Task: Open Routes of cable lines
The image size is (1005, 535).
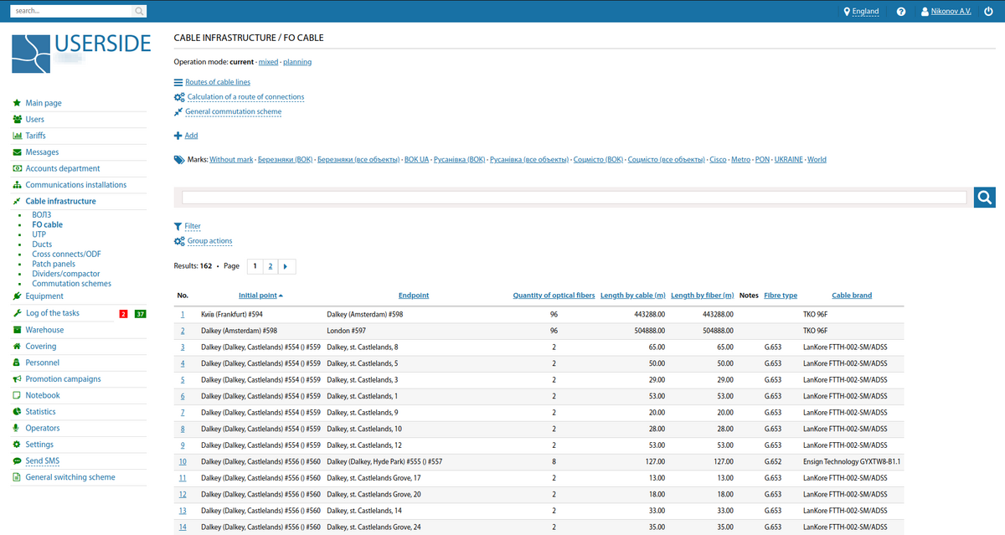Action: click(217, 82)
